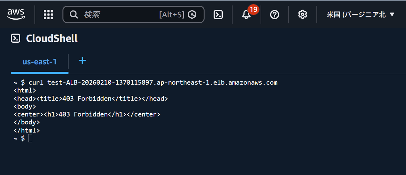Click the 403 Forbidden h1 output line
Image resolution: width=406 pixels, height=175 pixels.
[87, 114]
